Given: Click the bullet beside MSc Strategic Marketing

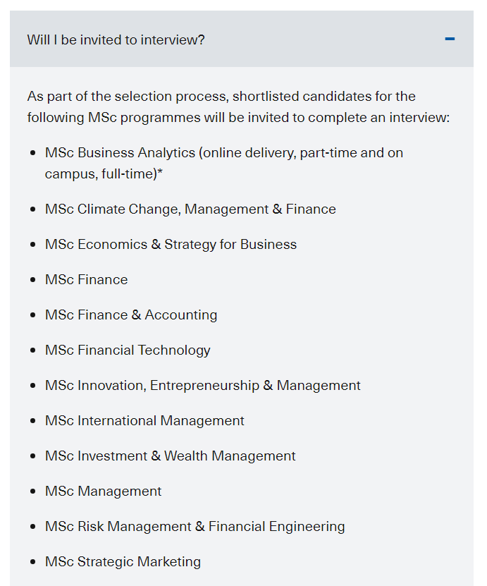Looking at the screenshot, I should pyautogui.click(x=34, y=562).
